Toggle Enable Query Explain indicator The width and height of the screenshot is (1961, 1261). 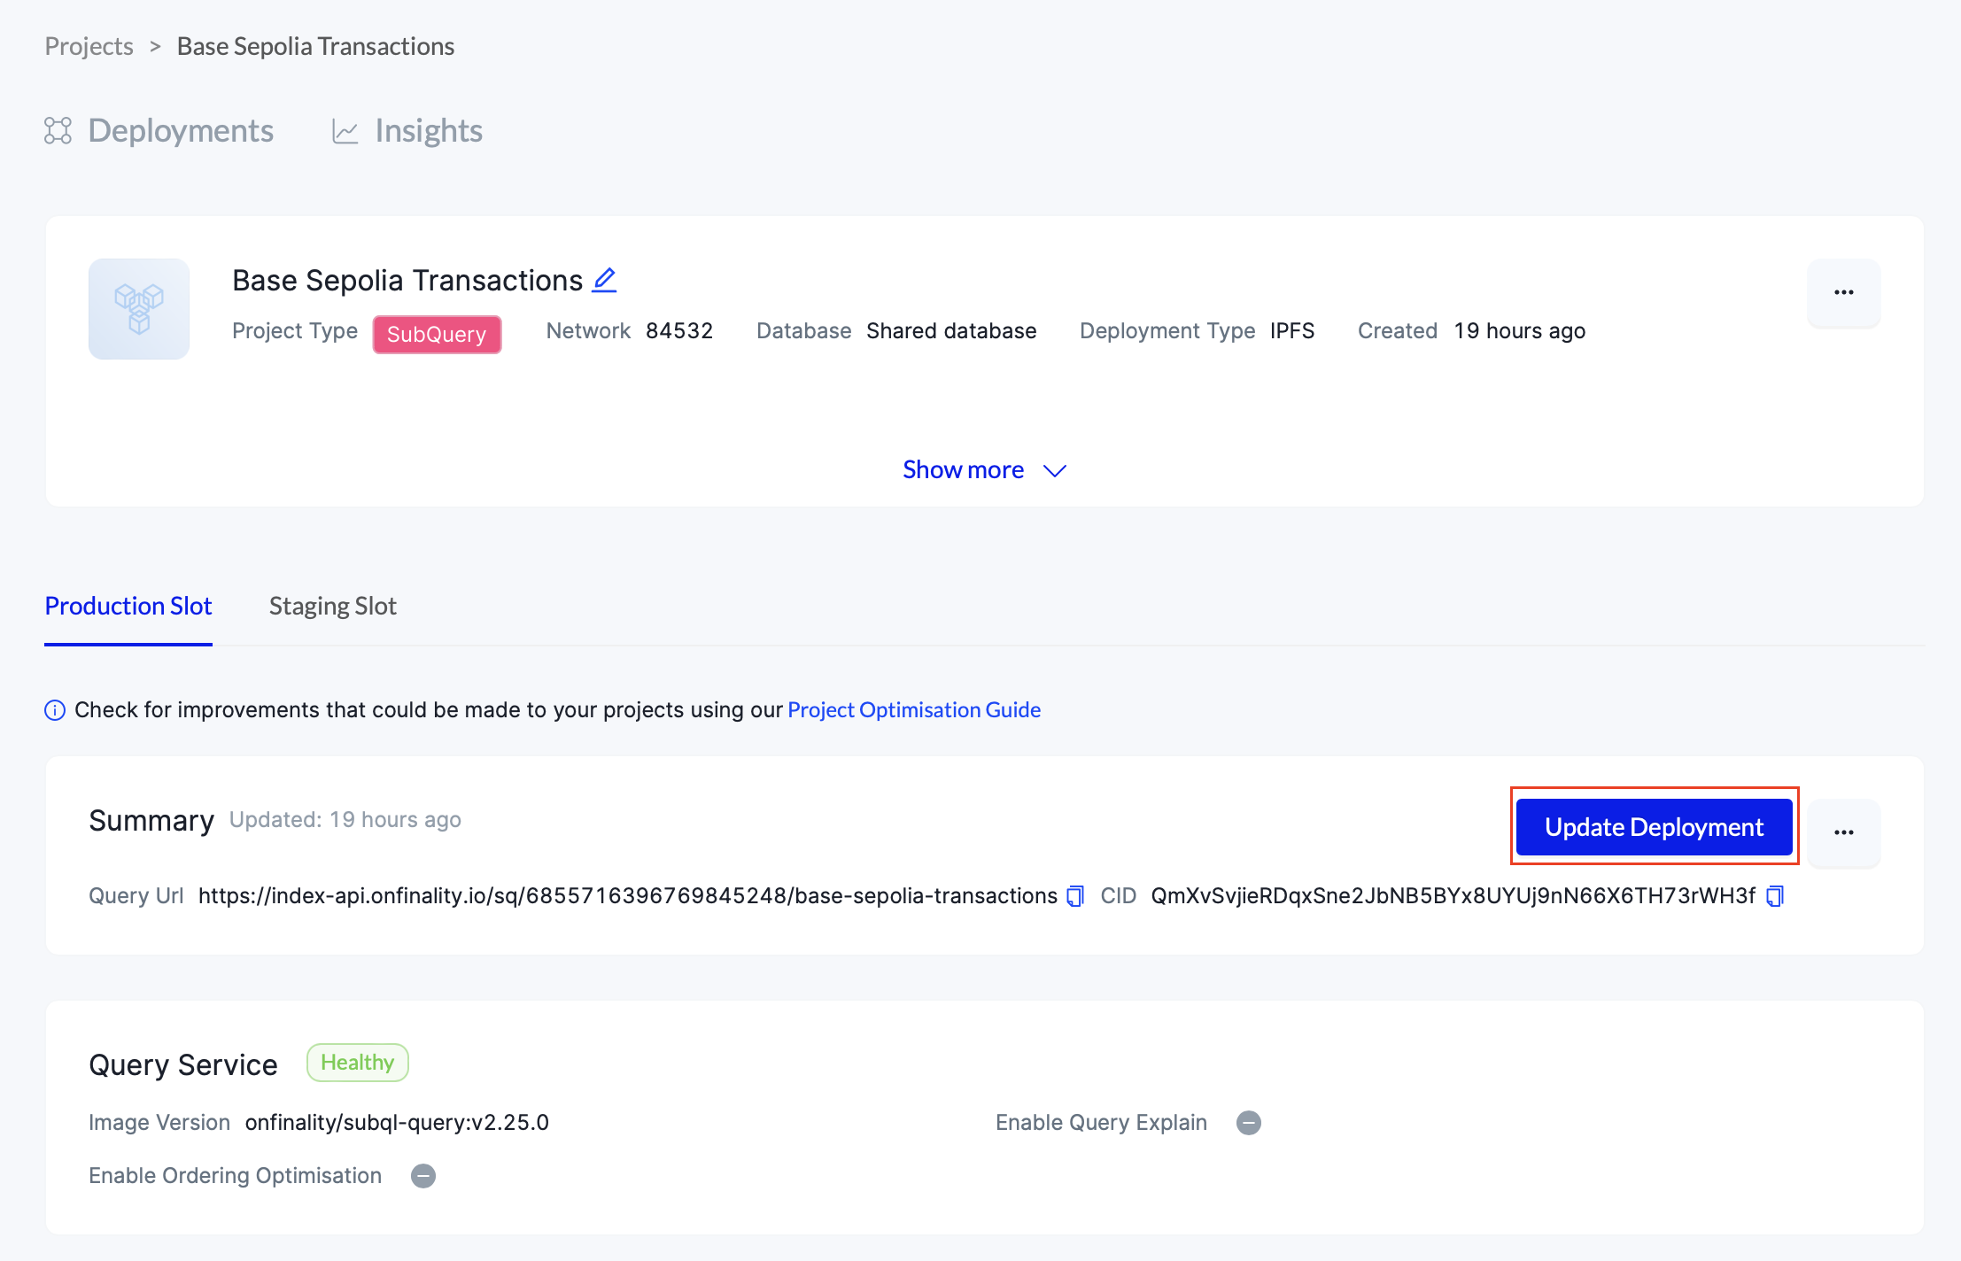pyautogui.click(x=1248, y=1123)
